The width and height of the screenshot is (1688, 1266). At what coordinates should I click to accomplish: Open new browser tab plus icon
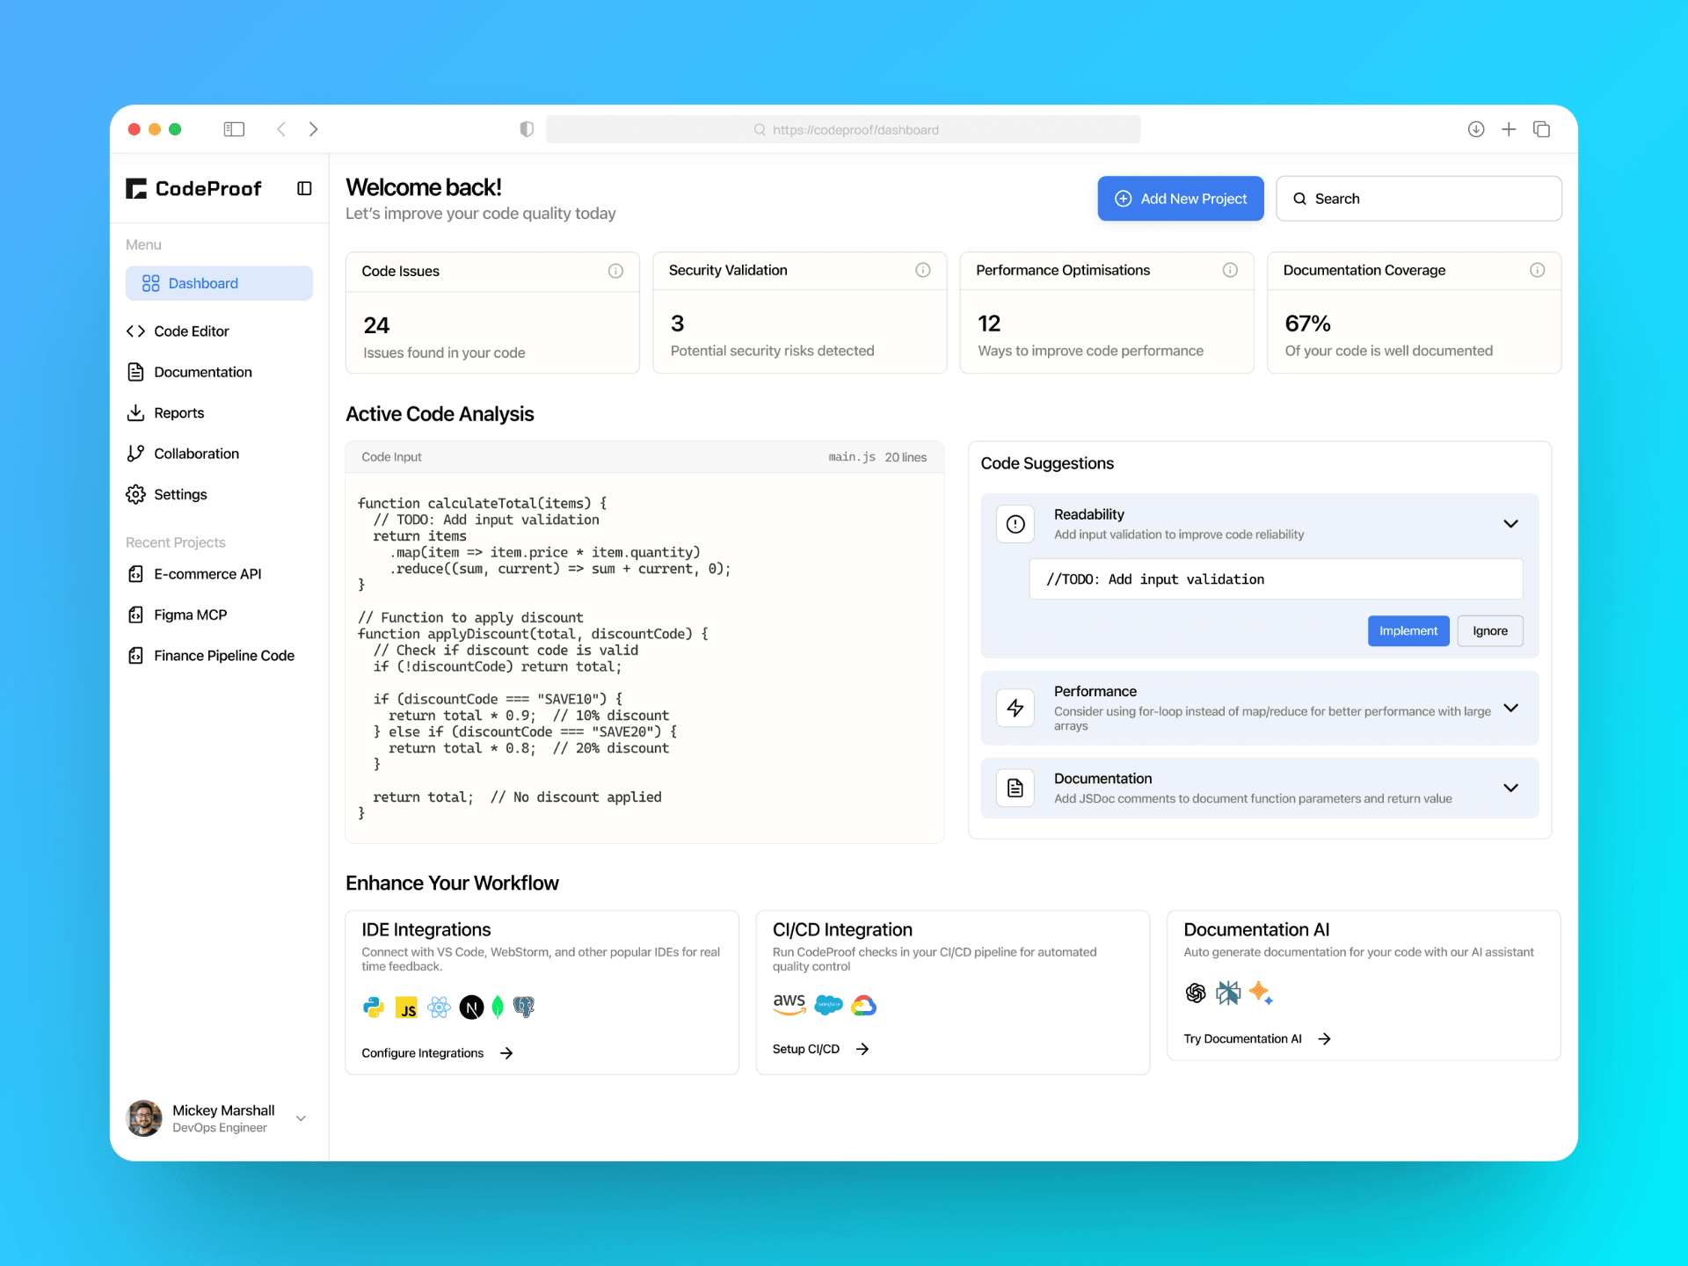[1509, 129]
